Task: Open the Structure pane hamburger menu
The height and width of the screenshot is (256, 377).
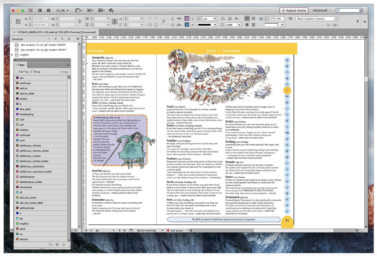Action: 78,39
